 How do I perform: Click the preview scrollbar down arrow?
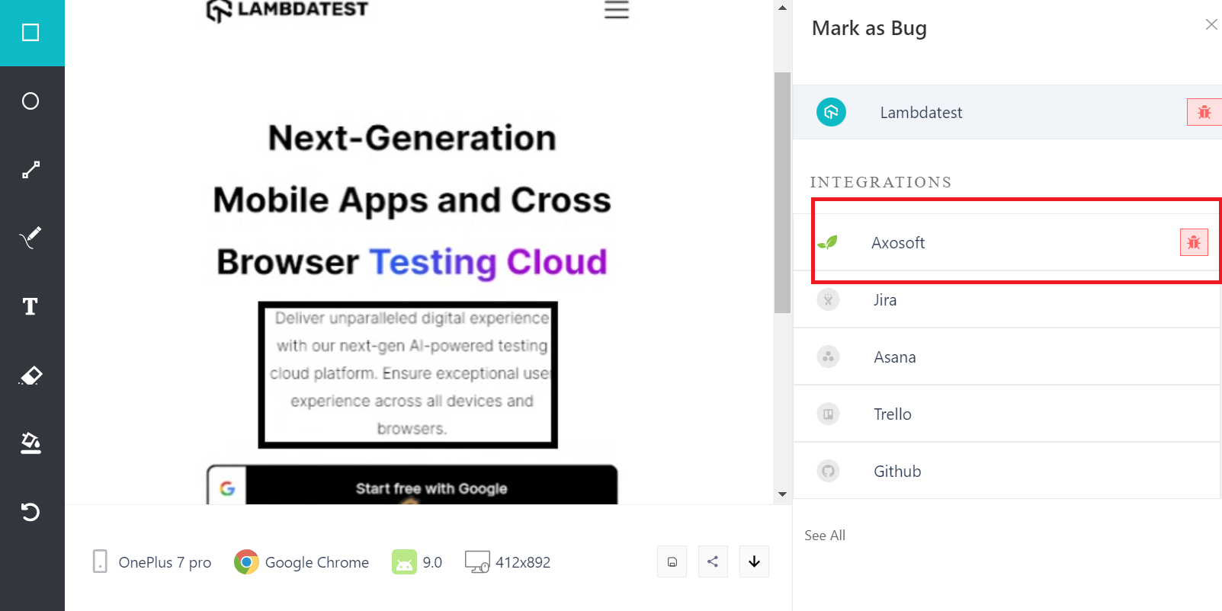tap(782, 494)
